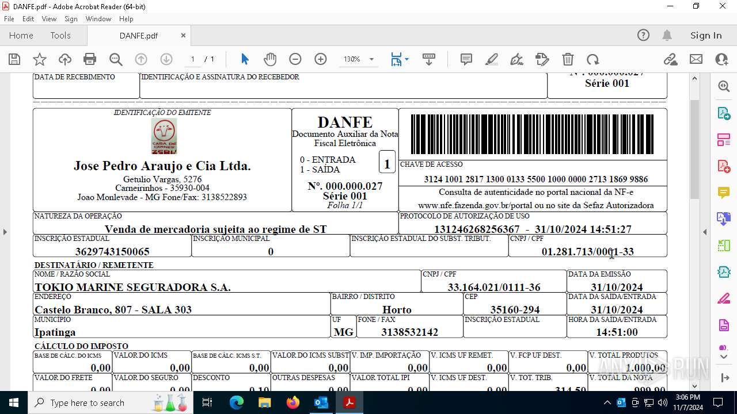Rotate the page with the circular arrow icon

click(x=593, y=59)
